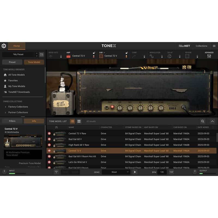Screen dimensions: 218x218
Task: Switch tone model list to list view
Action: point(72,121)
